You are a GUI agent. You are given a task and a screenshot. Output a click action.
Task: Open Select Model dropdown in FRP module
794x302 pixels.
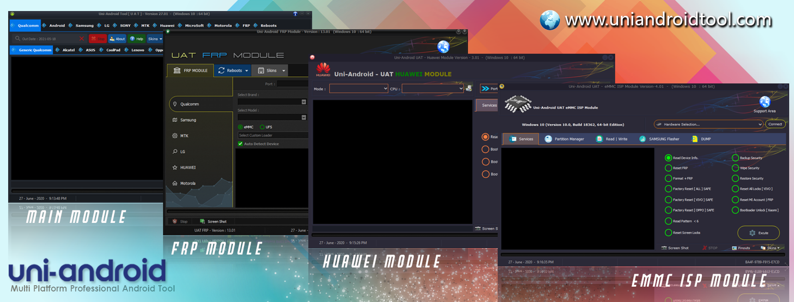pyautogui.click(x=272, y=117)
